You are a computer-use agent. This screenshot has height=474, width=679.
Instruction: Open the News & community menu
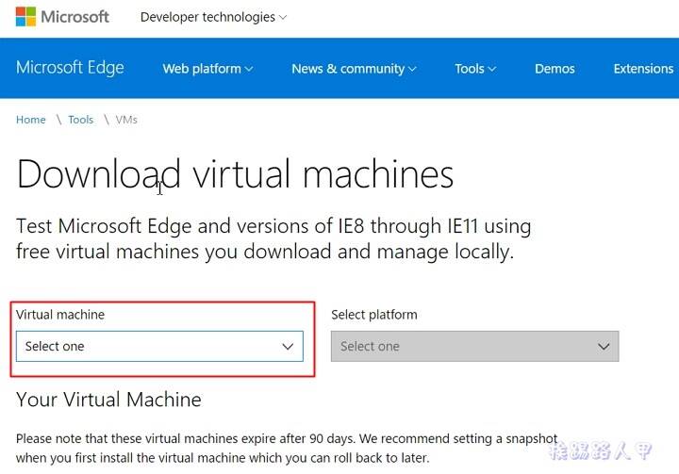coord(354,69)
